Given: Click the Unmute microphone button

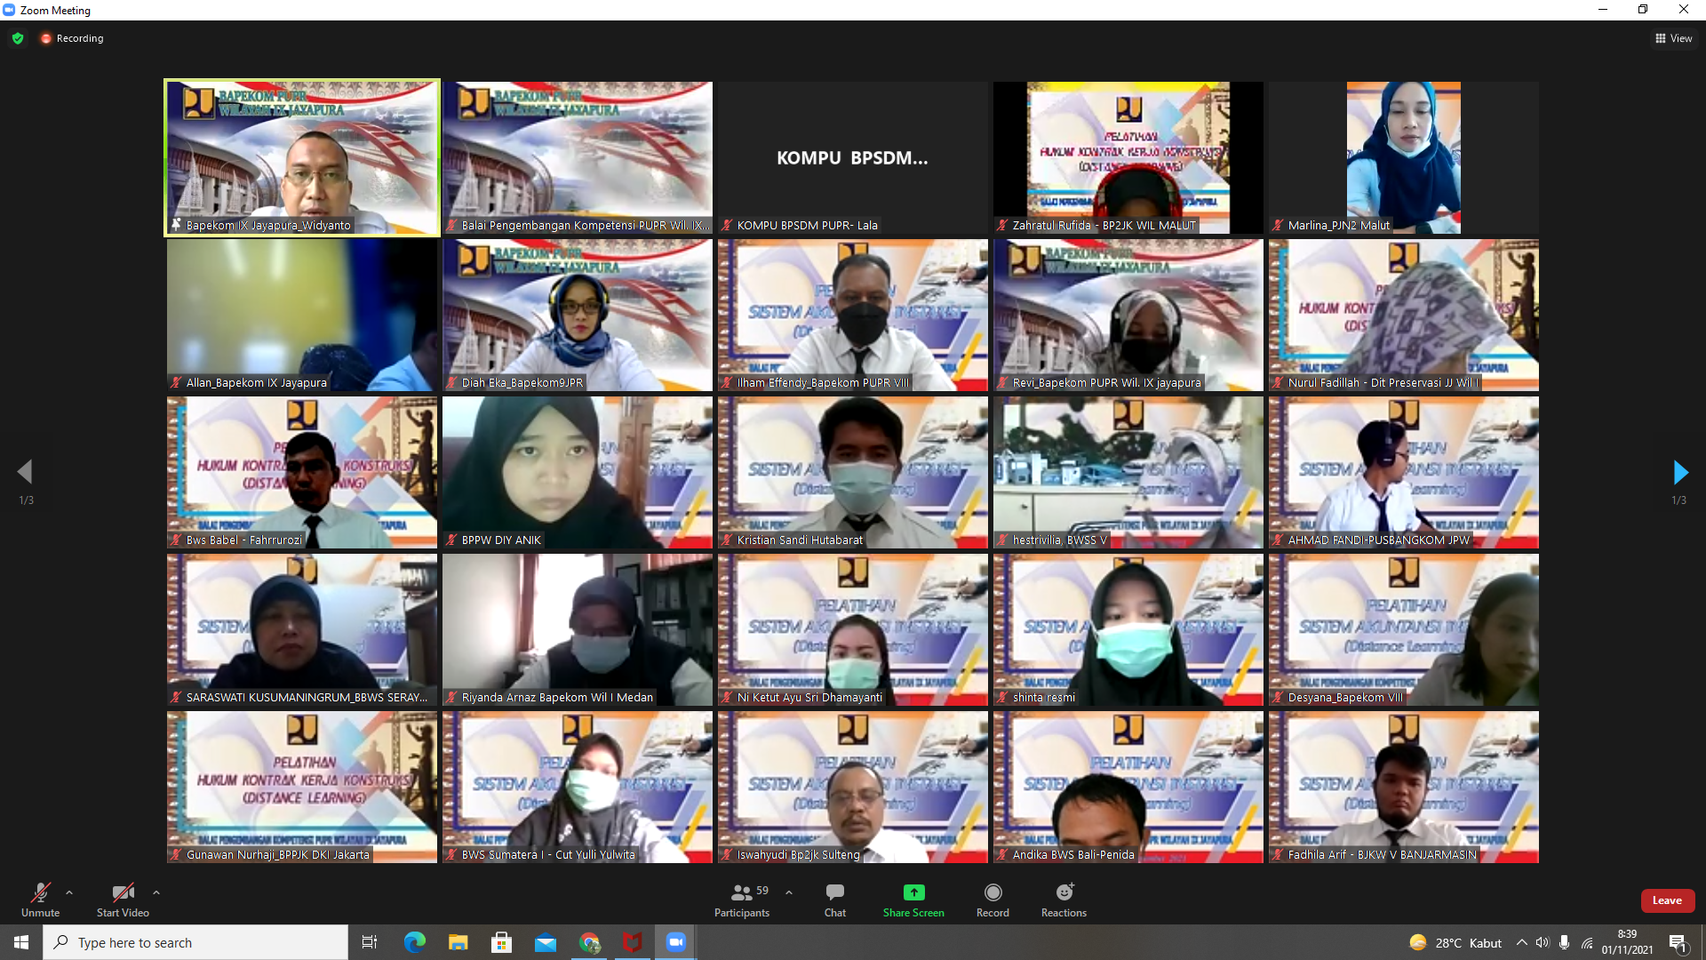Looking at the screenshot, I should point(40,900).
